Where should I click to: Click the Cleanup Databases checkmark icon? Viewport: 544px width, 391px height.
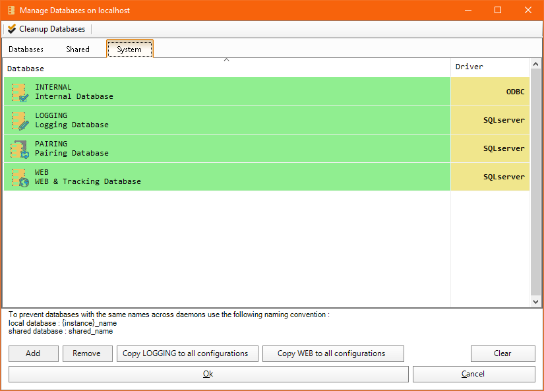[12, 29]
